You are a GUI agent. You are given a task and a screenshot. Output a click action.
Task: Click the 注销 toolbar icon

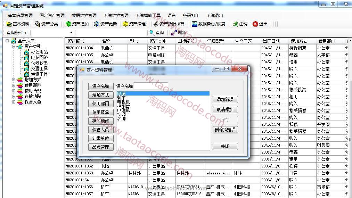tap(236, 24)
